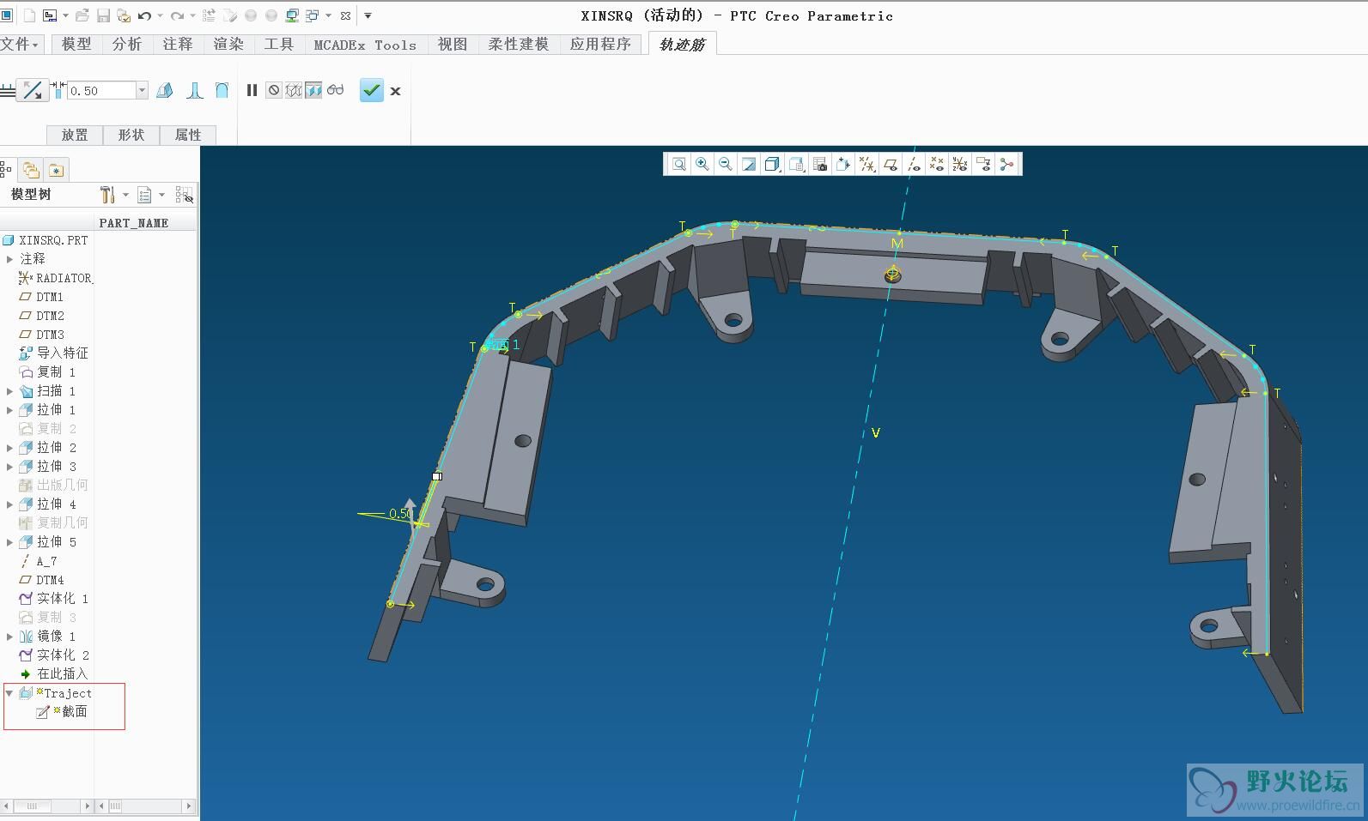Collapse the Traject feature node
The image size is (1368, 821).
pyautogui.click(x=9, y=692)
